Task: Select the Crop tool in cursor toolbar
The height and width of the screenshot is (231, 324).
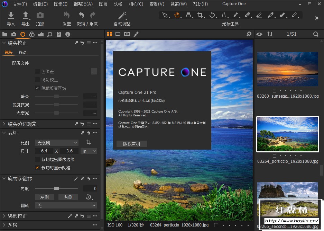Action: tap(200, 15)
